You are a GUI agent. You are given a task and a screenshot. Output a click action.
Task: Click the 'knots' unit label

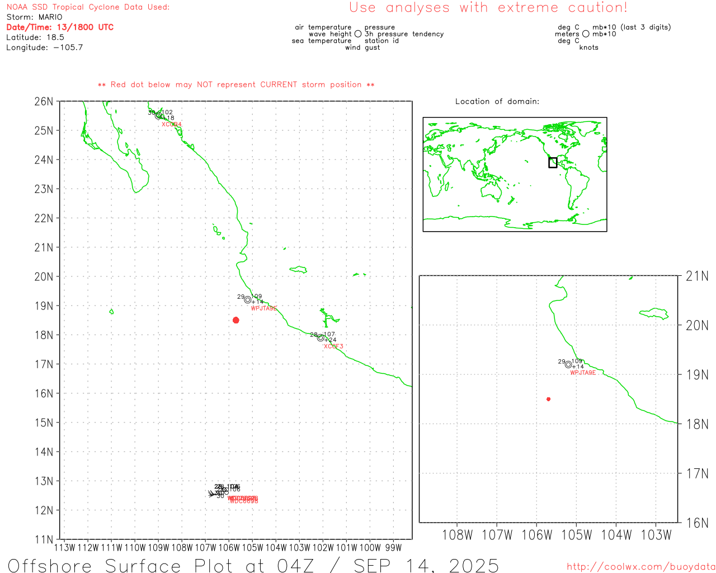coord(589,48)
